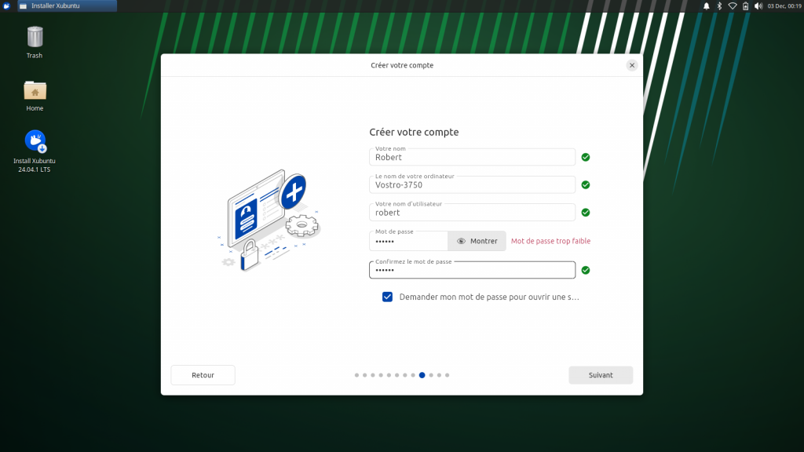This screenshot has width=804, height=452.
Task: Open the volume speaker icon
Action: tap(758, 5)
